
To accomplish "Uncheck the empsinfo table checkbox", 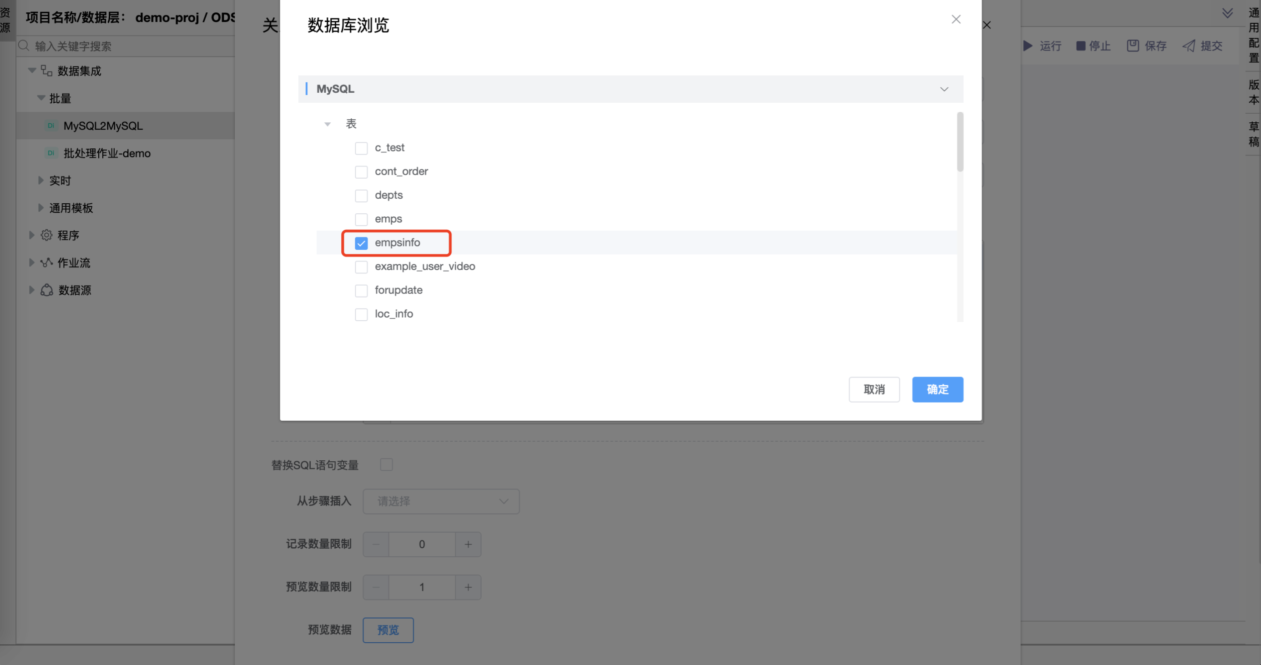I will click(x=361, y=243).
